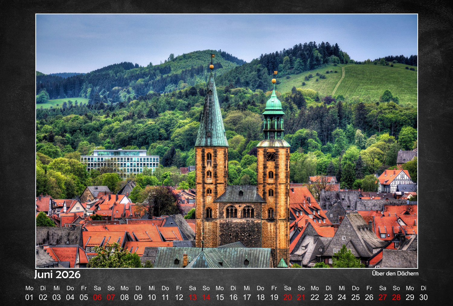This screenshot has height=306, width=453.
Task: Select the 'Do' label above 25
Action: pos(355,288)
